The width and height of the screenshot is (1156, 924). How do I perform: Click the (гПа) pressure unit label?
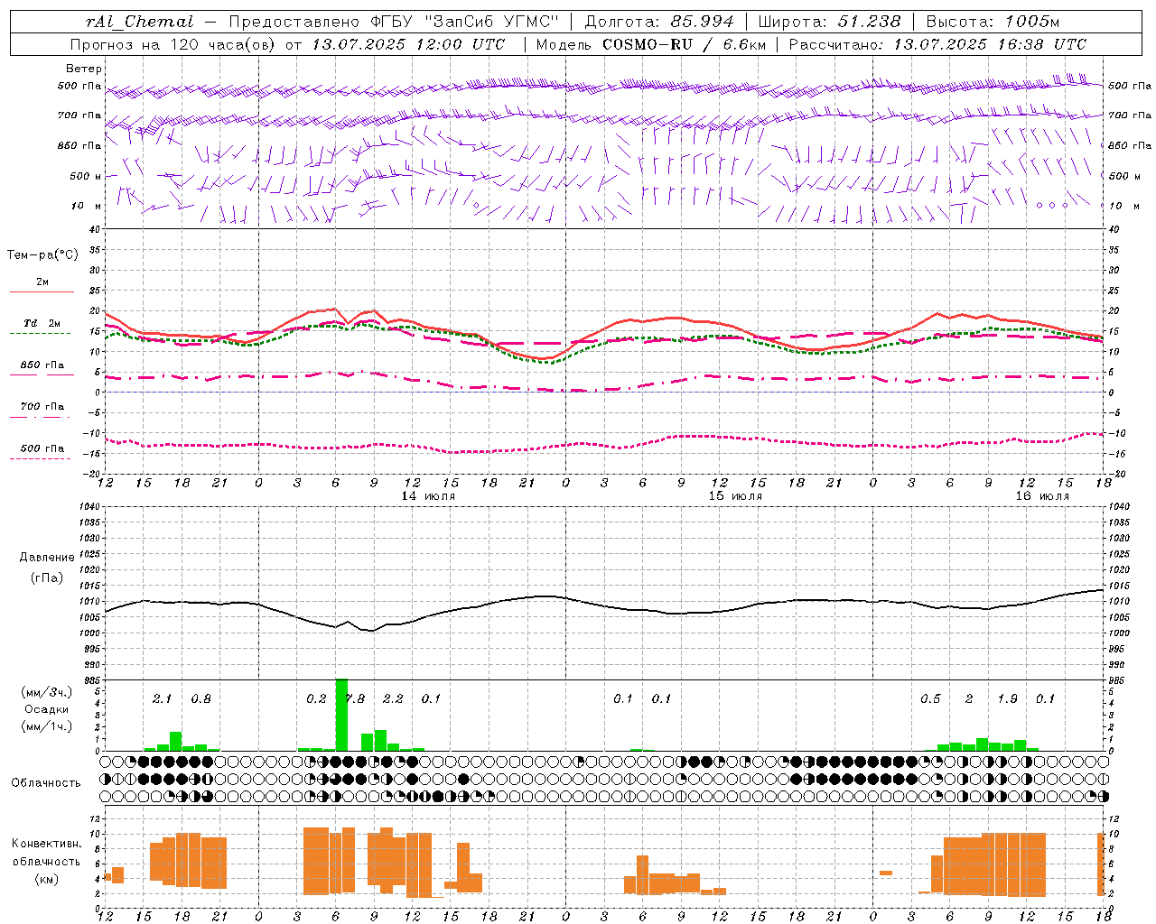pyautogui.click(x=47, y=578)
